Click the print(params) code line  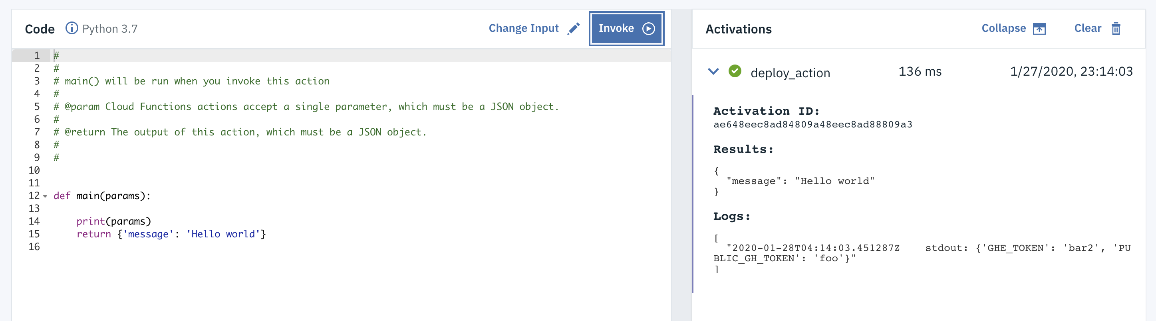pos(113,221)
